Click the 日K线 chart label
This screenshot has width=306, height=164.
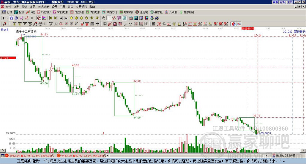point(4,30)
